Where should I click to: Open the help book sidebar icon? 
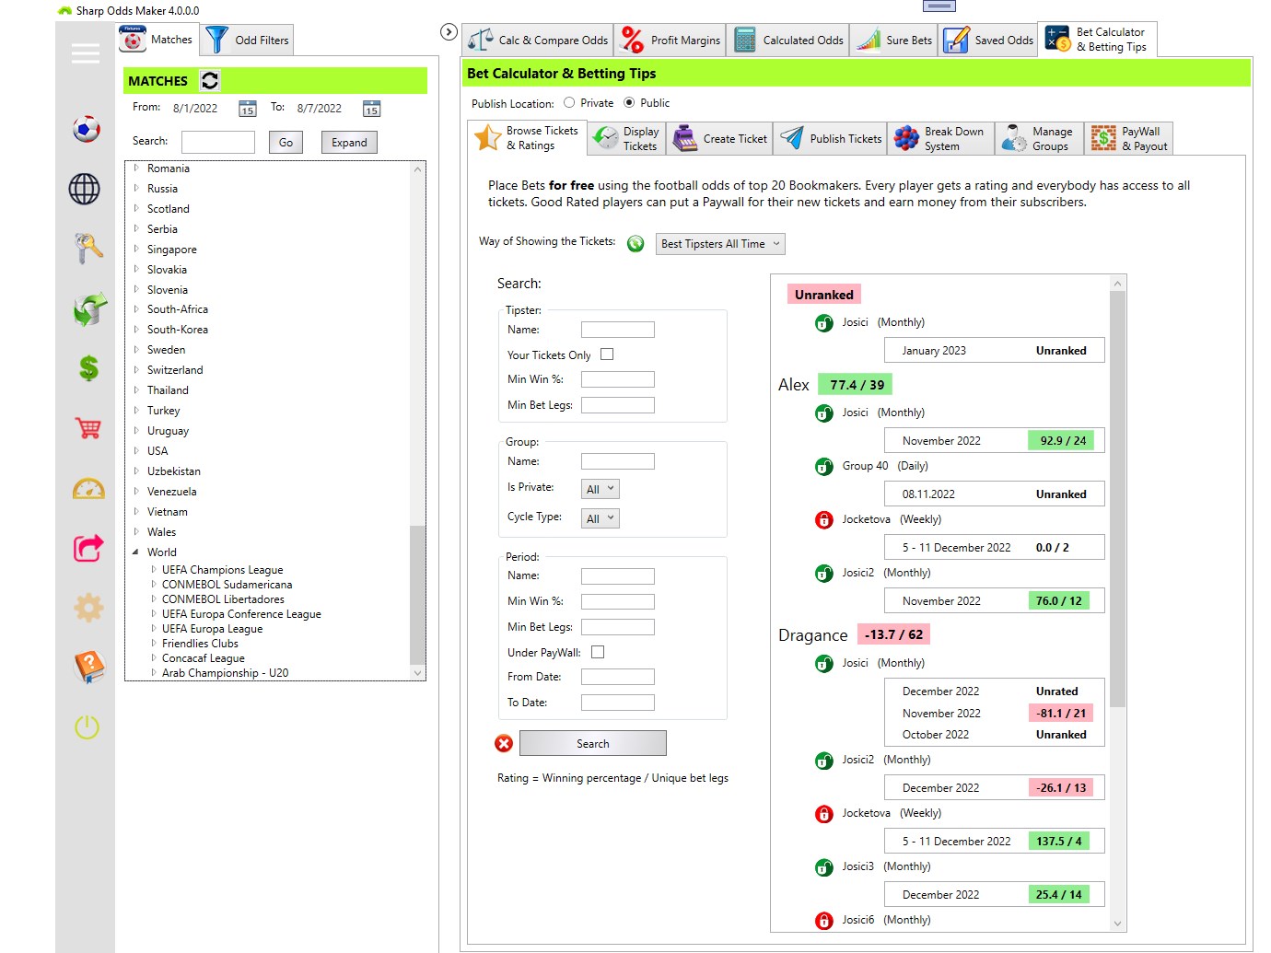89,667
